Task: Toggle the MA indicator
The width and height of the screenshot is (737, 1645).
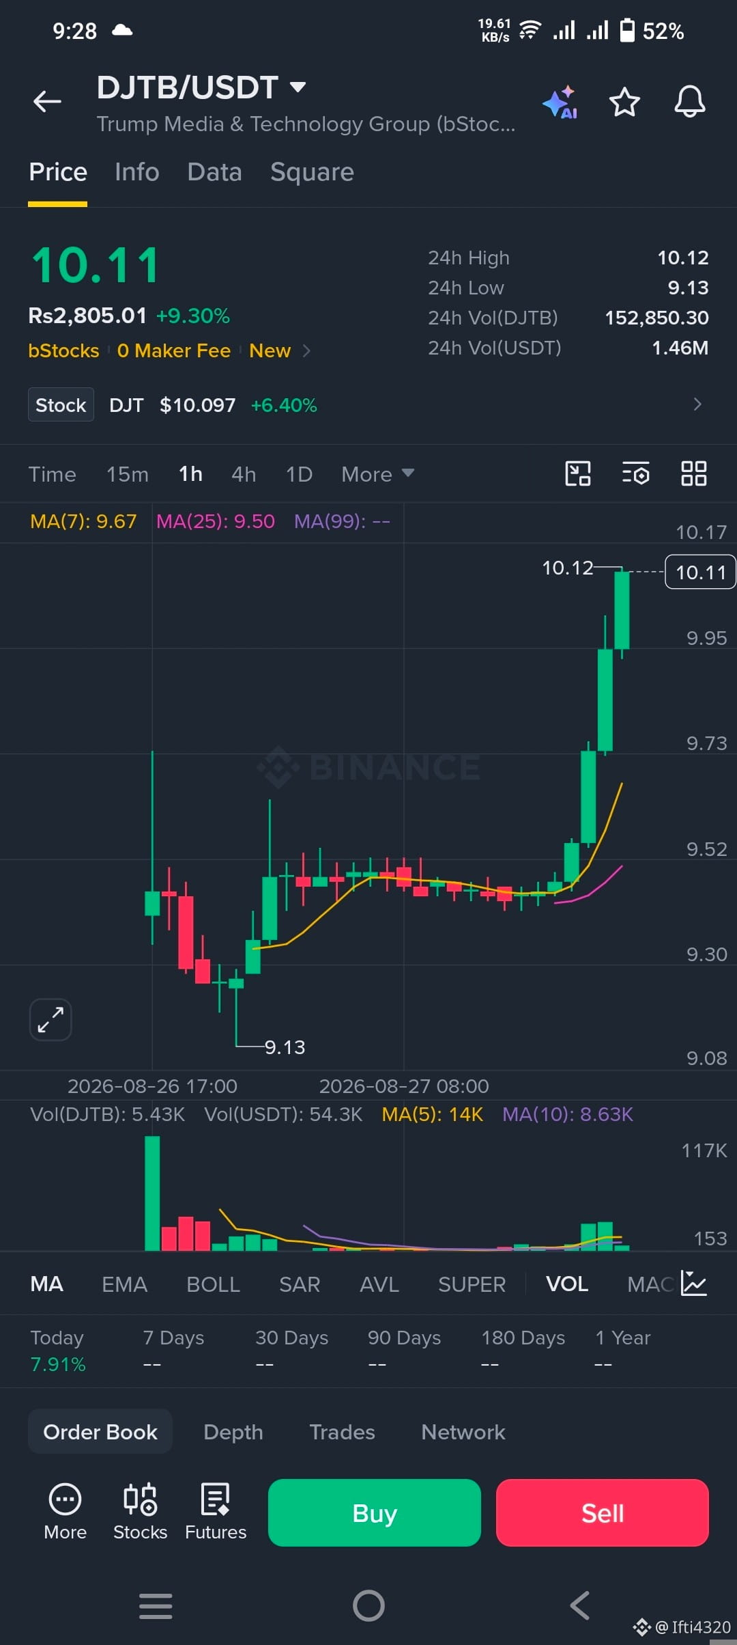Action: tap(47, 1284)
